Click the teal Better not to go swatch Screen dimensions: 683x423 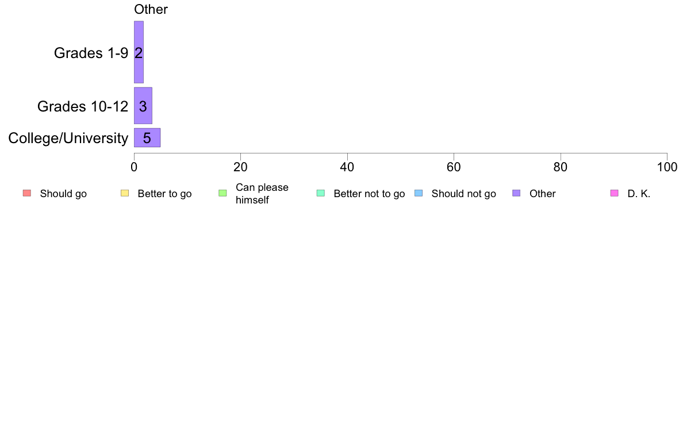[x=320, y=193]
